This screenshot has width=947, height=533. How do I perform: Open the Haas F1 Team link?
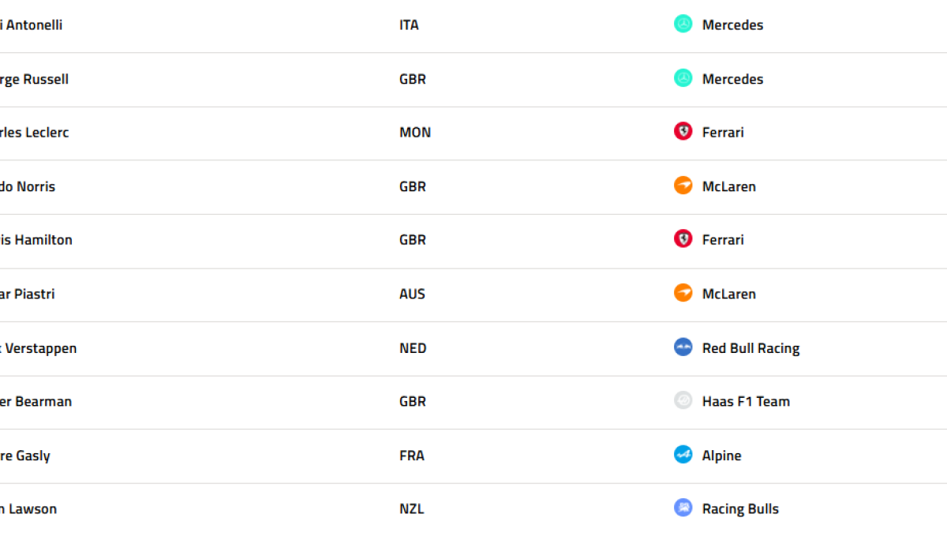pos(746,401)
